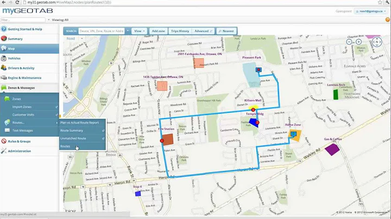Click the Gas & Coffee purple zone
Screen dimensions: 391x219
tap(332, 150)
